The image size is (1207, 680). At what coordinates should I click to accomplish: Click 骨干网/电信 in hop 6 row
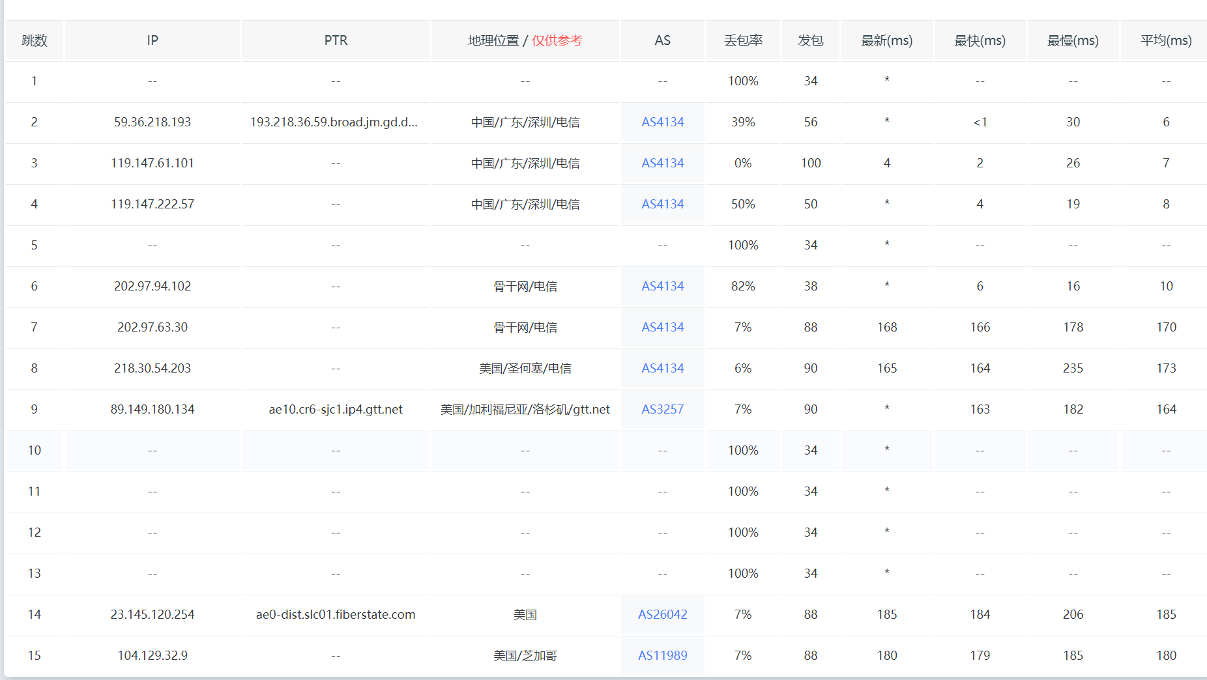click(x=525, y=286)
